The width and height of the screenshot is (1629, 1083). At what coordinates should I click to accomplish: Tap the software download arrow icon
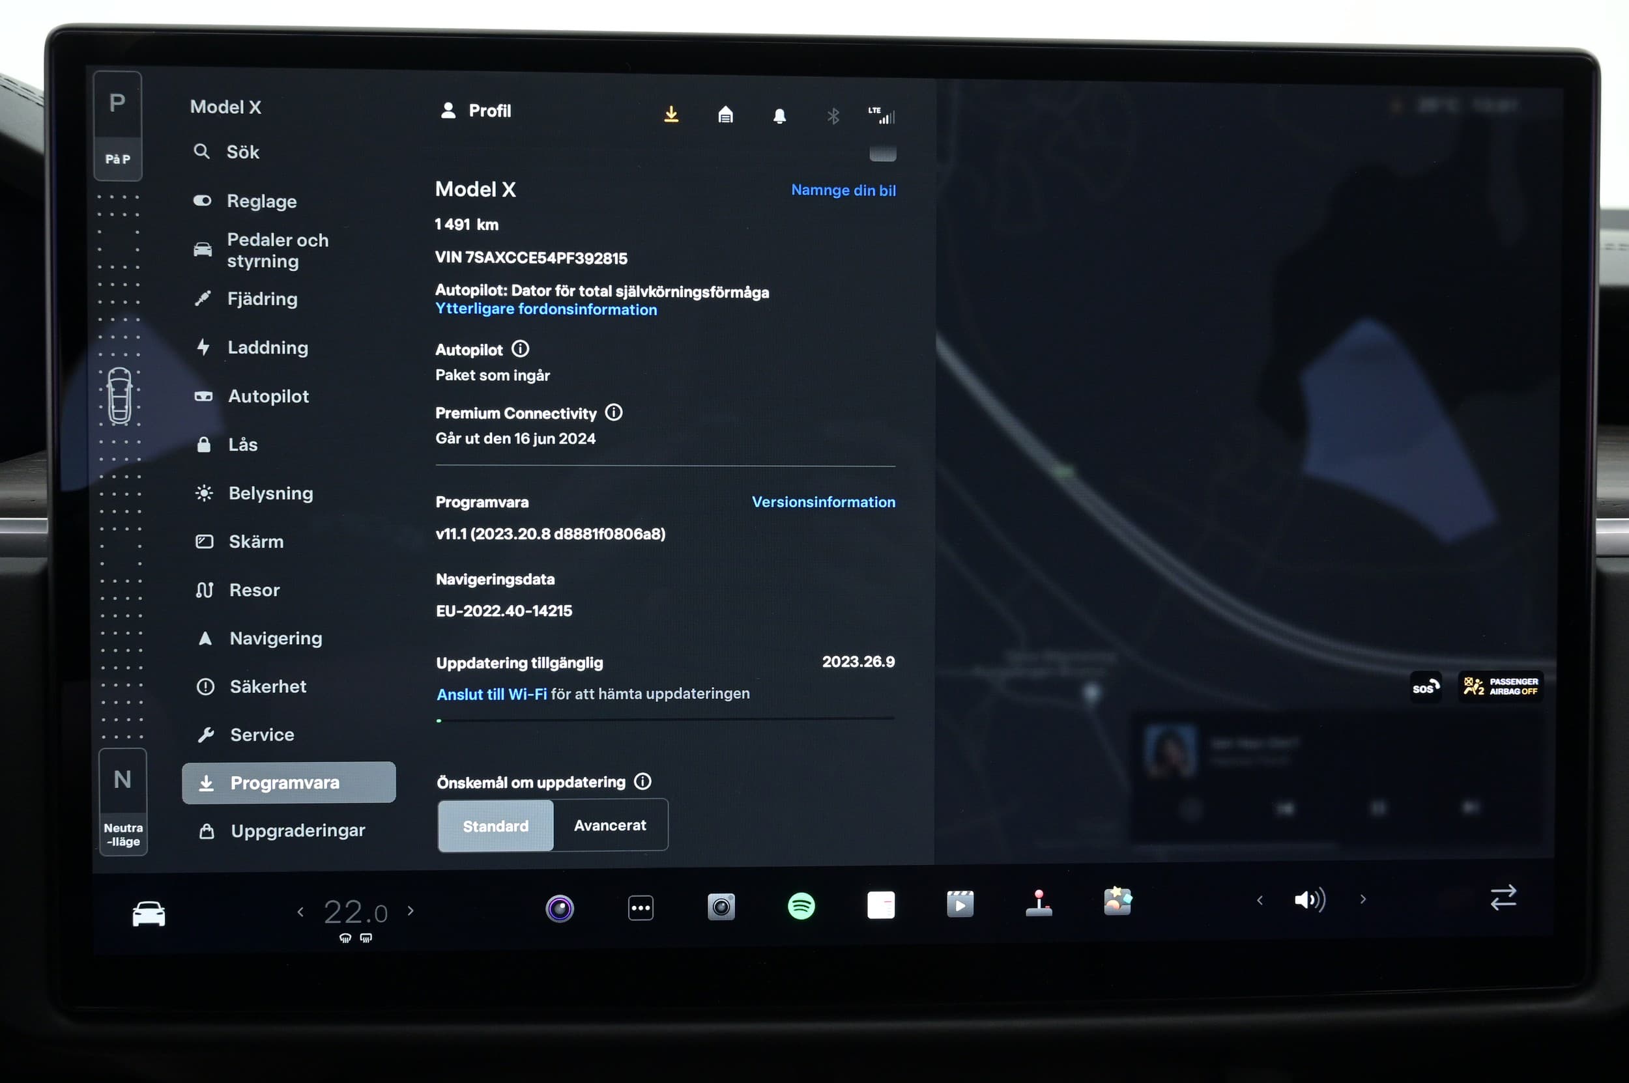(x=671, y=115)
